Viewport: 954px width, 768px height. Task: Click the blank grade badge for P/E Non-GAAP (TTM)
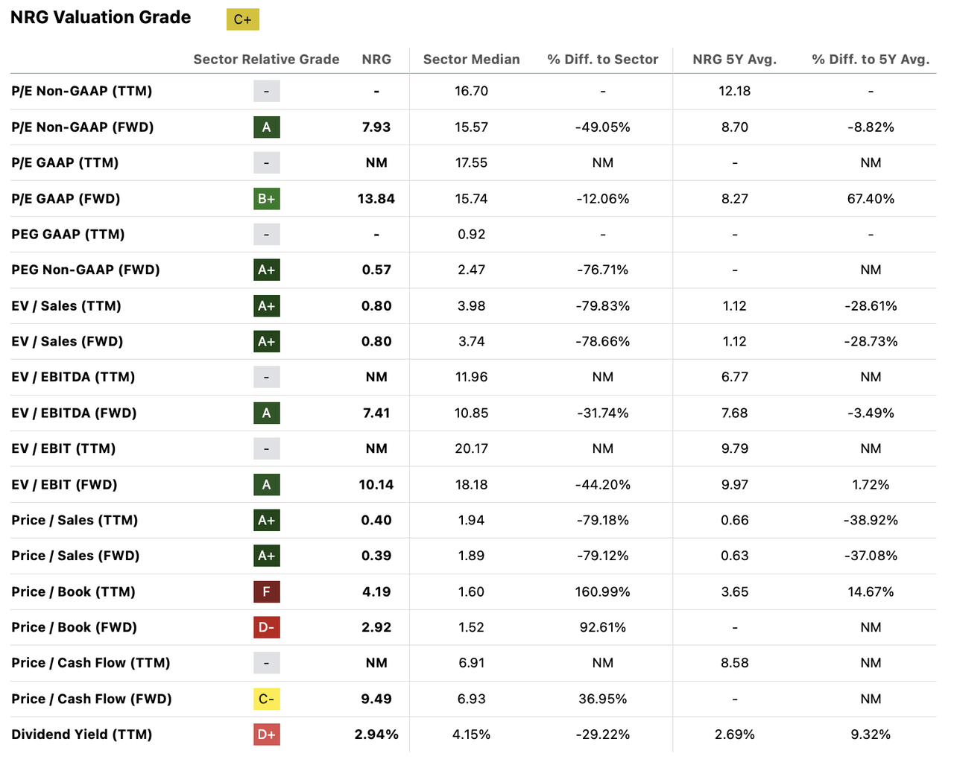click(267, 92)
